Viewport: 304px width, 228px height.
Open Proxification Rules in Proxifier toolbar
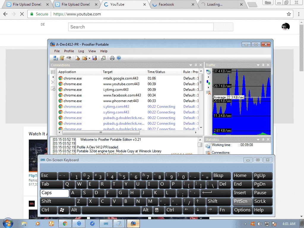coord(62,58)
